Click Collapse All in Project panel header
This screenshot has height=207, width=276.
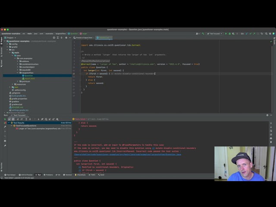[61, 38]
